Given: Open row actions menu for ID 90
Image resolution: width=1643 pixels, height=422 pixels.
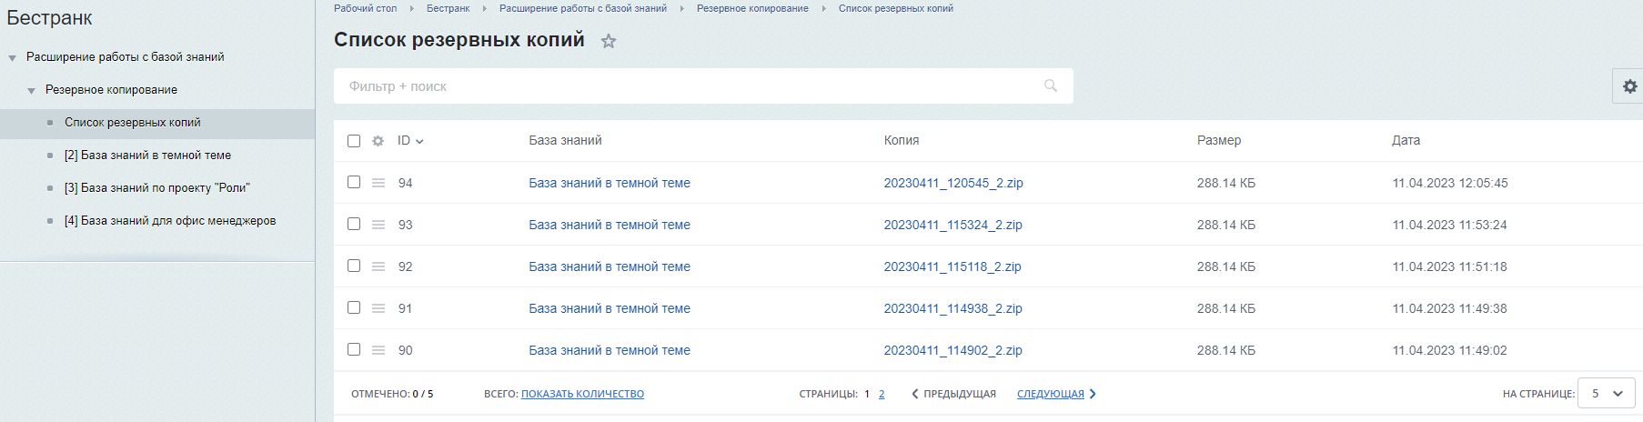Looking at the screenshot, I should pyautogui.click(x=378, y=350).
